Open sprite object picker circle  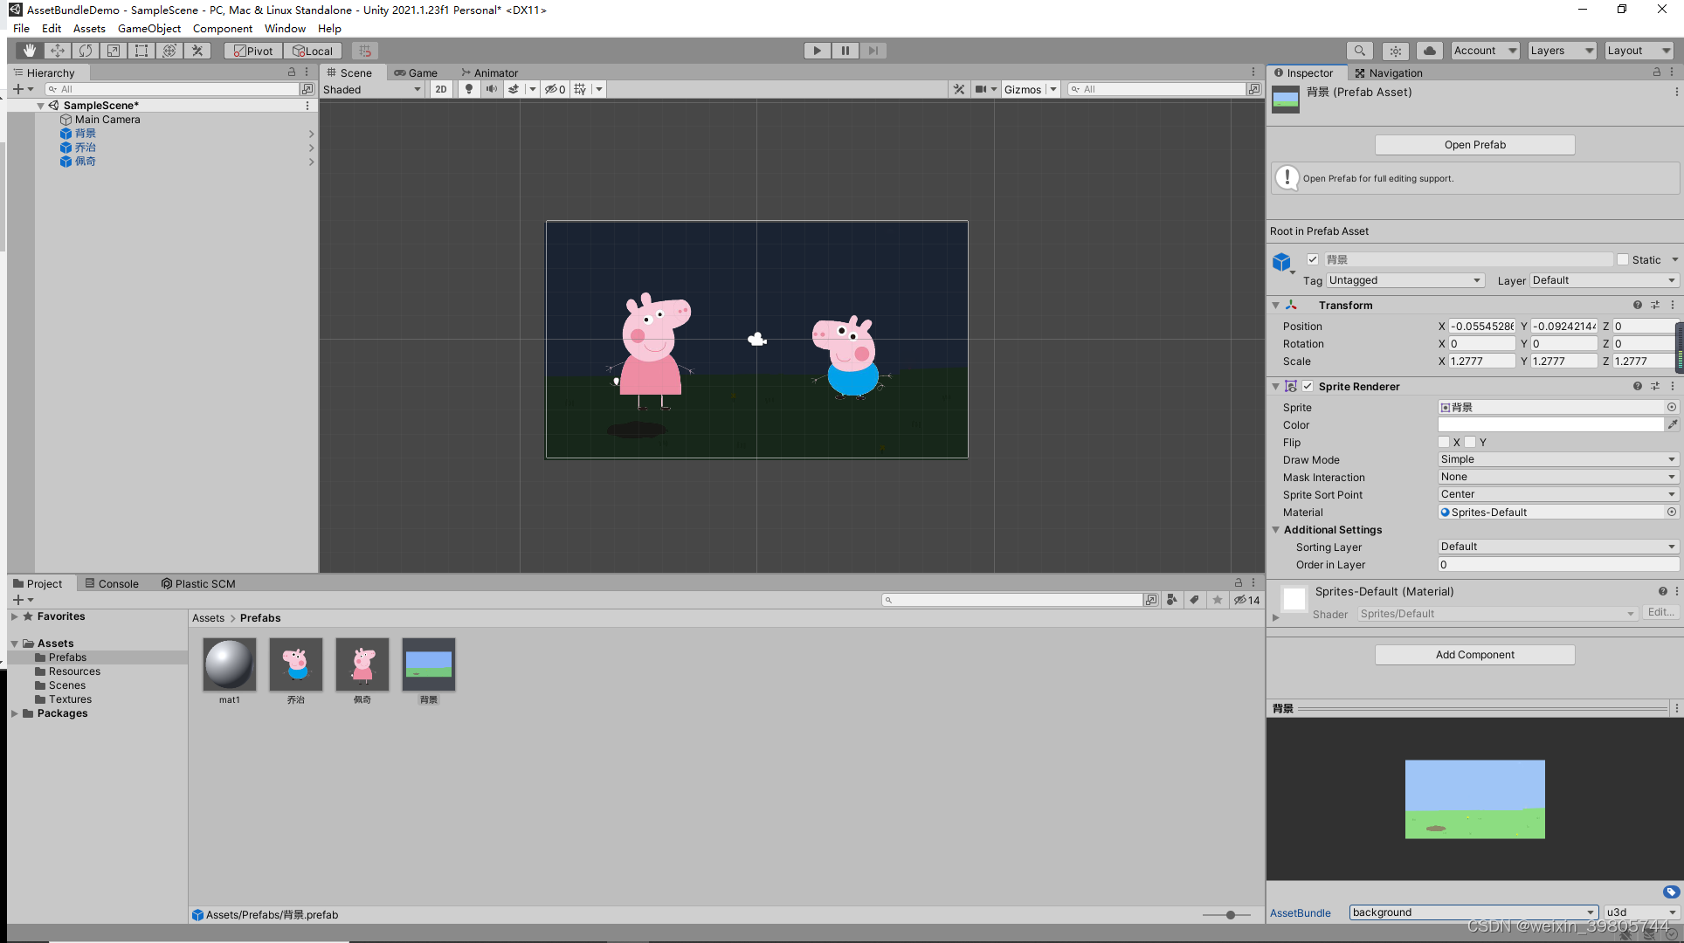(x=1672, y=407)
